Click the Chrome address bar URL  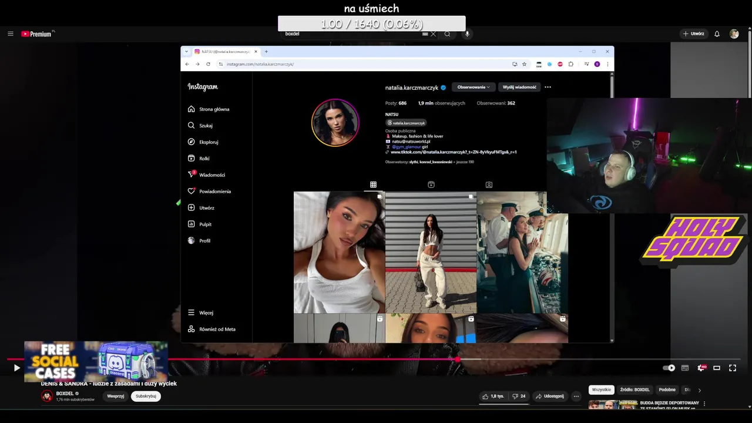point(260,64)
